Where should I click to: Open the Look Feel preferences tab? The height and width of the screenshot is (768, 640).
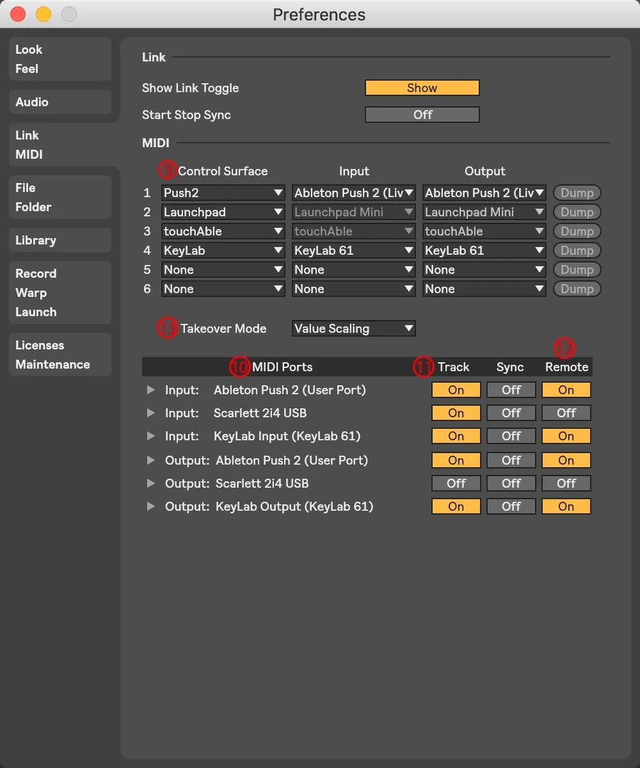pos(60,59)
